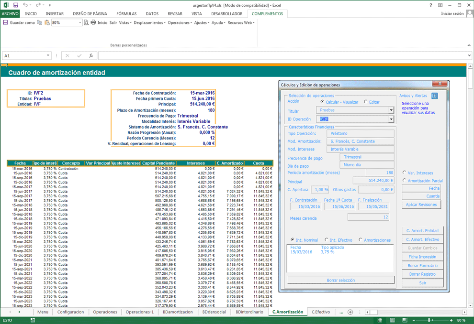474x324 pixels.
Task: Expand the Name Box dropdown arrow
Action: [x=48, y=55]
